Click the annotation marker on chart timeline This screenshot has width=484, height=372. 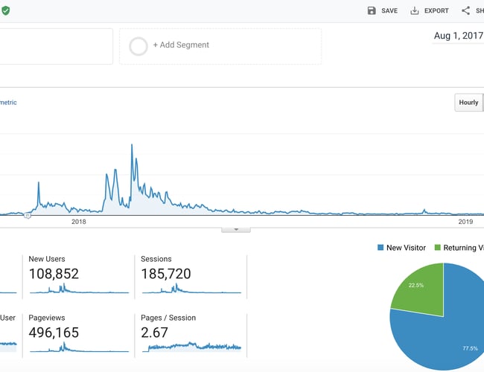pos(28,215)
